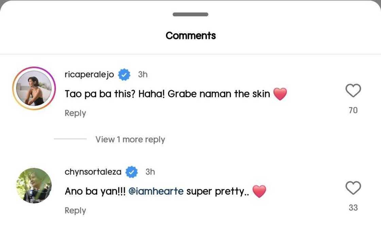Reply to ricaperalejo's comment
Screen dimensions: 381x231
75,113
